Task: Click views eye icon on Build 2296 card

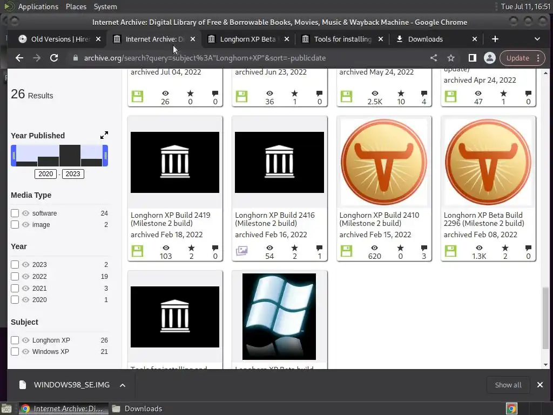Action: point(478,247)
